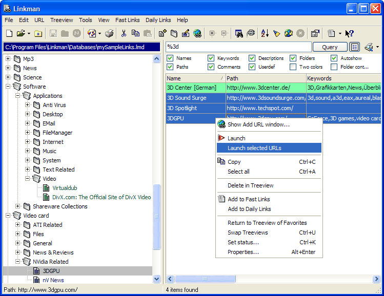384x296 pixels.
Task: Uncheck the Descriptions search checkbox
Action: tap(252, 58)
